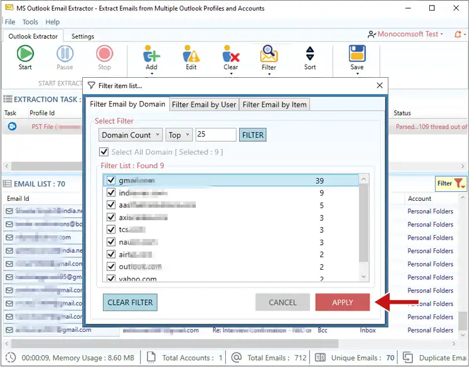Image resolution: width=470 pixels, height=367 pixels.
Task: Uncheck the outlook.com domain checkbox
Action: click(x=111, y=267)
